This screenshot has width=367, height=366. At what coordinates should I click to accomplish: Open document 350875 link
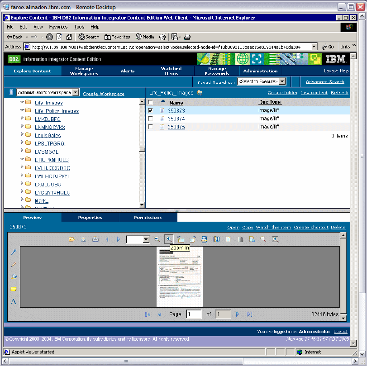click(x=176, y=127)
